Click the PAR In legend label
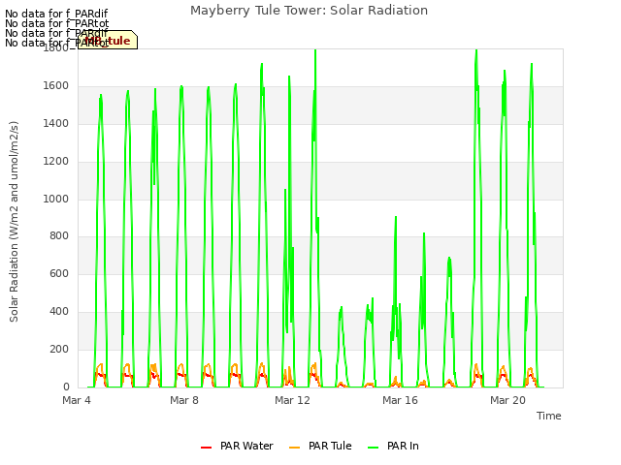Screen dimensions: 621x465 [403, 446]
